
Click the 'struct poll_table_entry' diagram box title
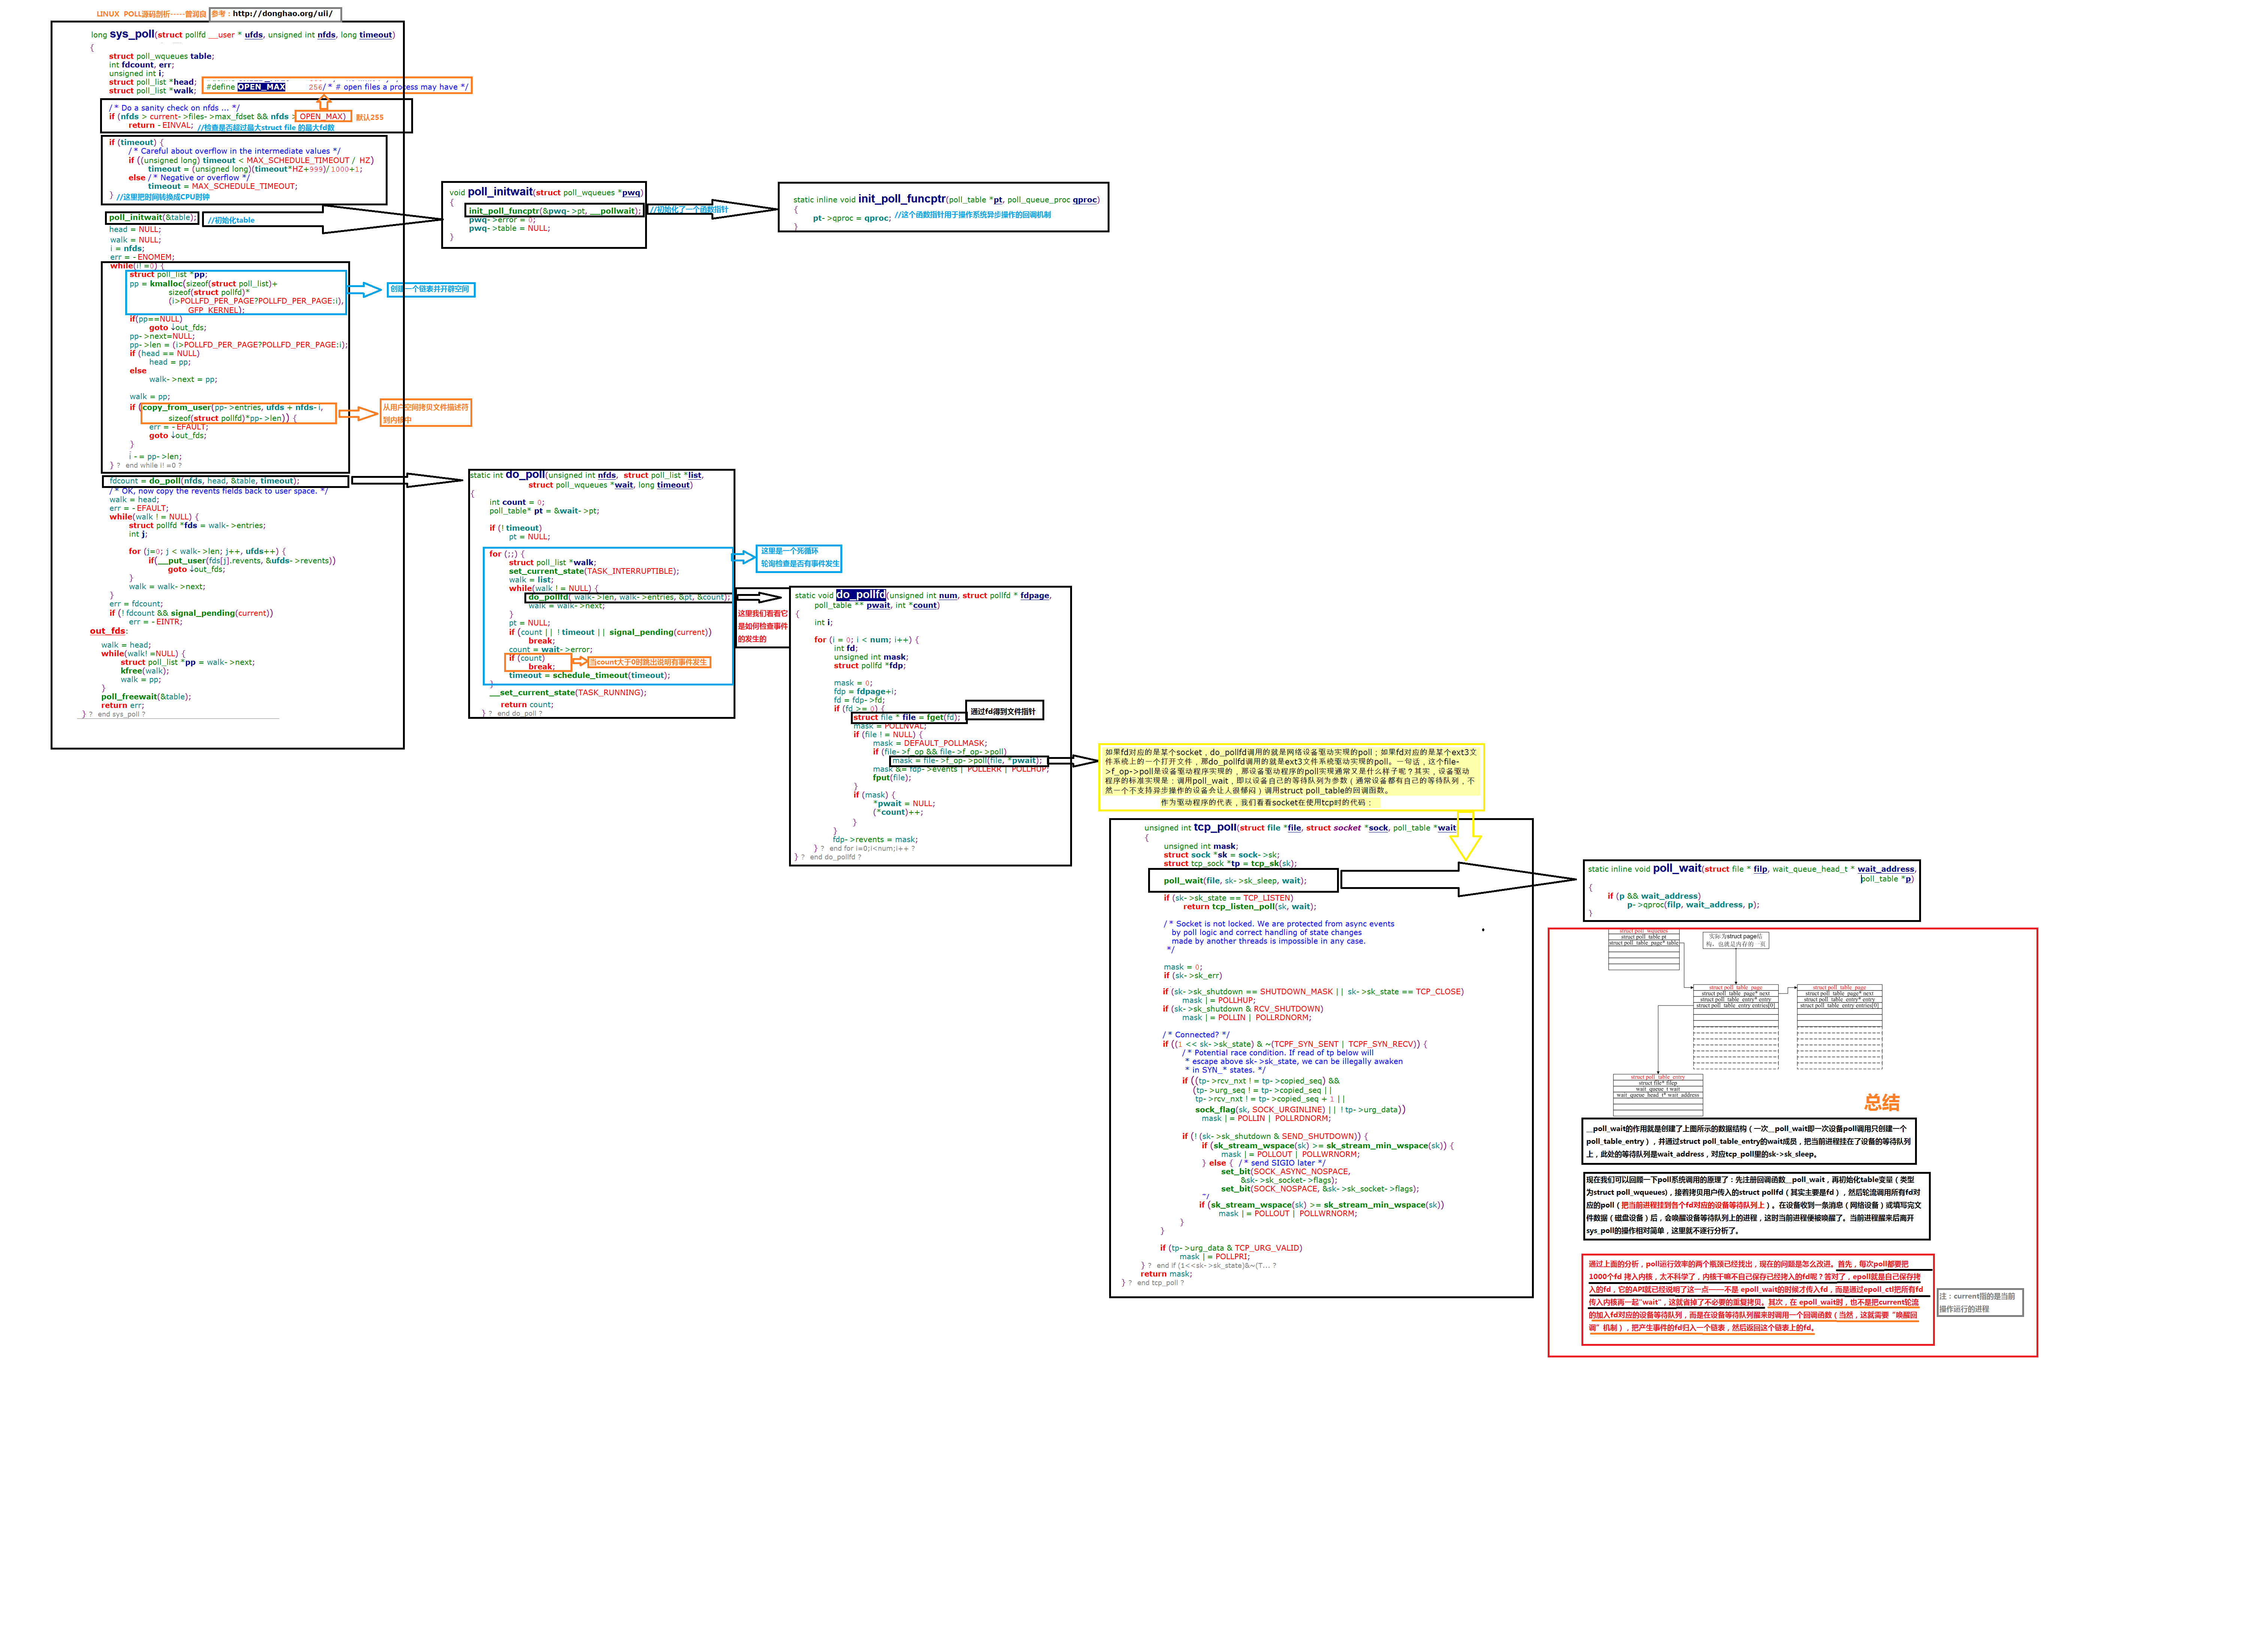point(1658,1077)
